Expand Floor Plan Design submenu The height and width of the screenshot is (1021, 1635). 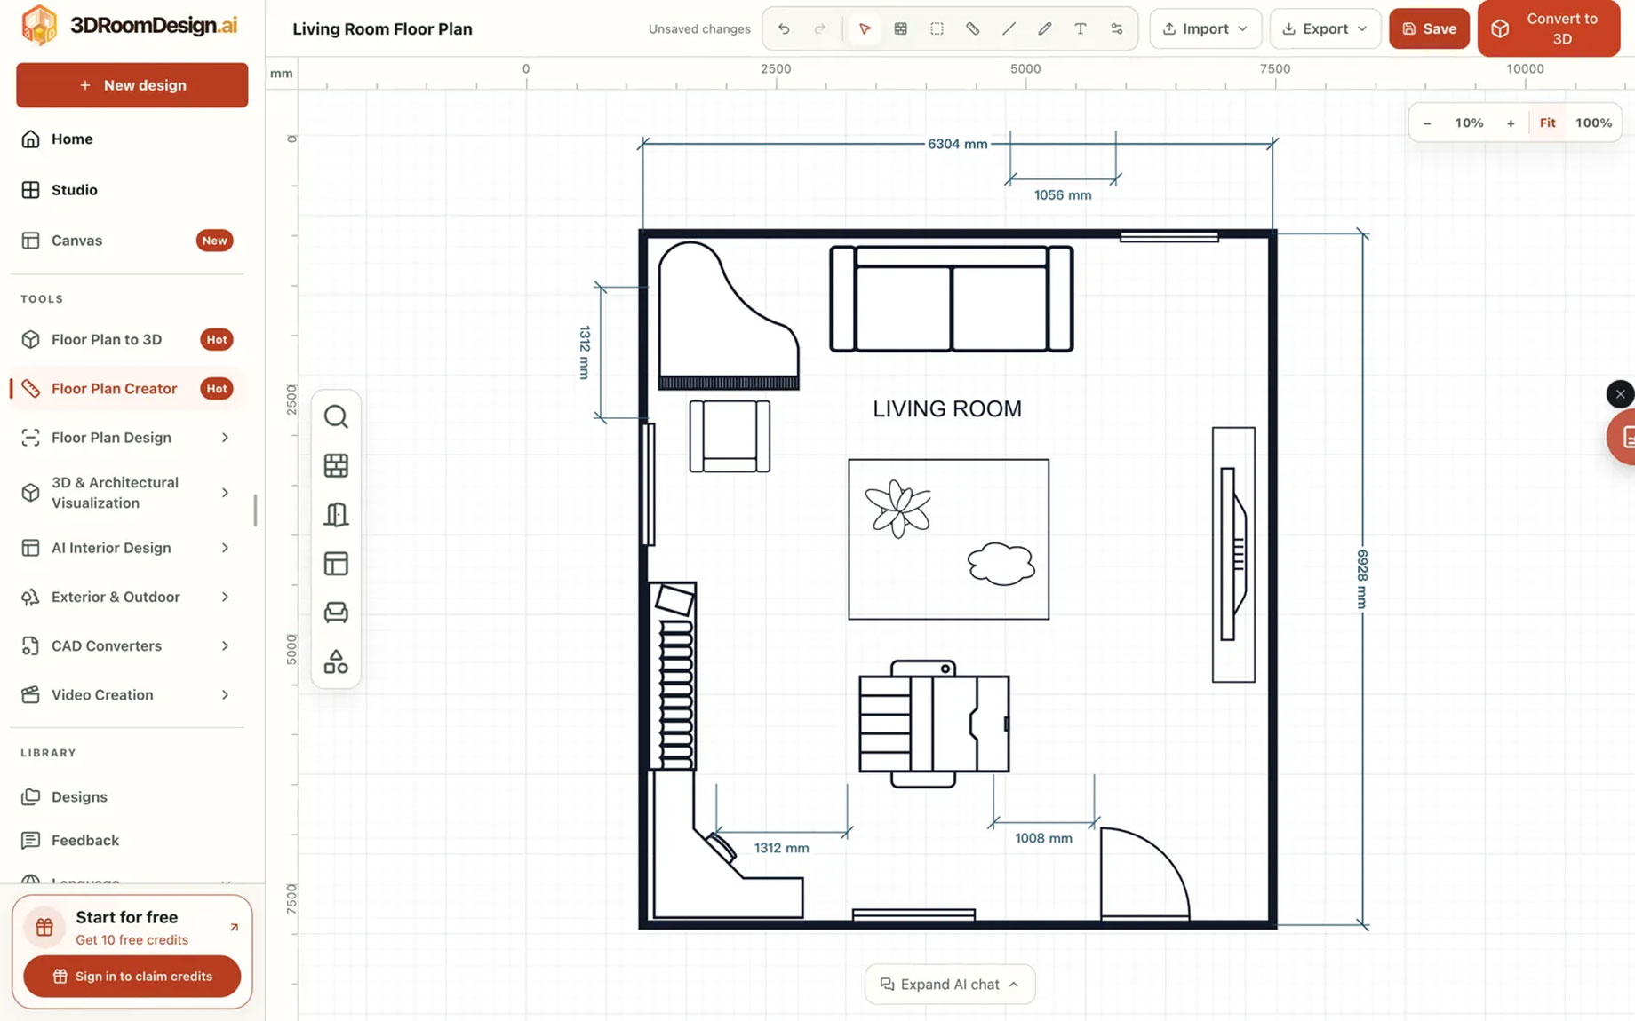coord(225,438)
